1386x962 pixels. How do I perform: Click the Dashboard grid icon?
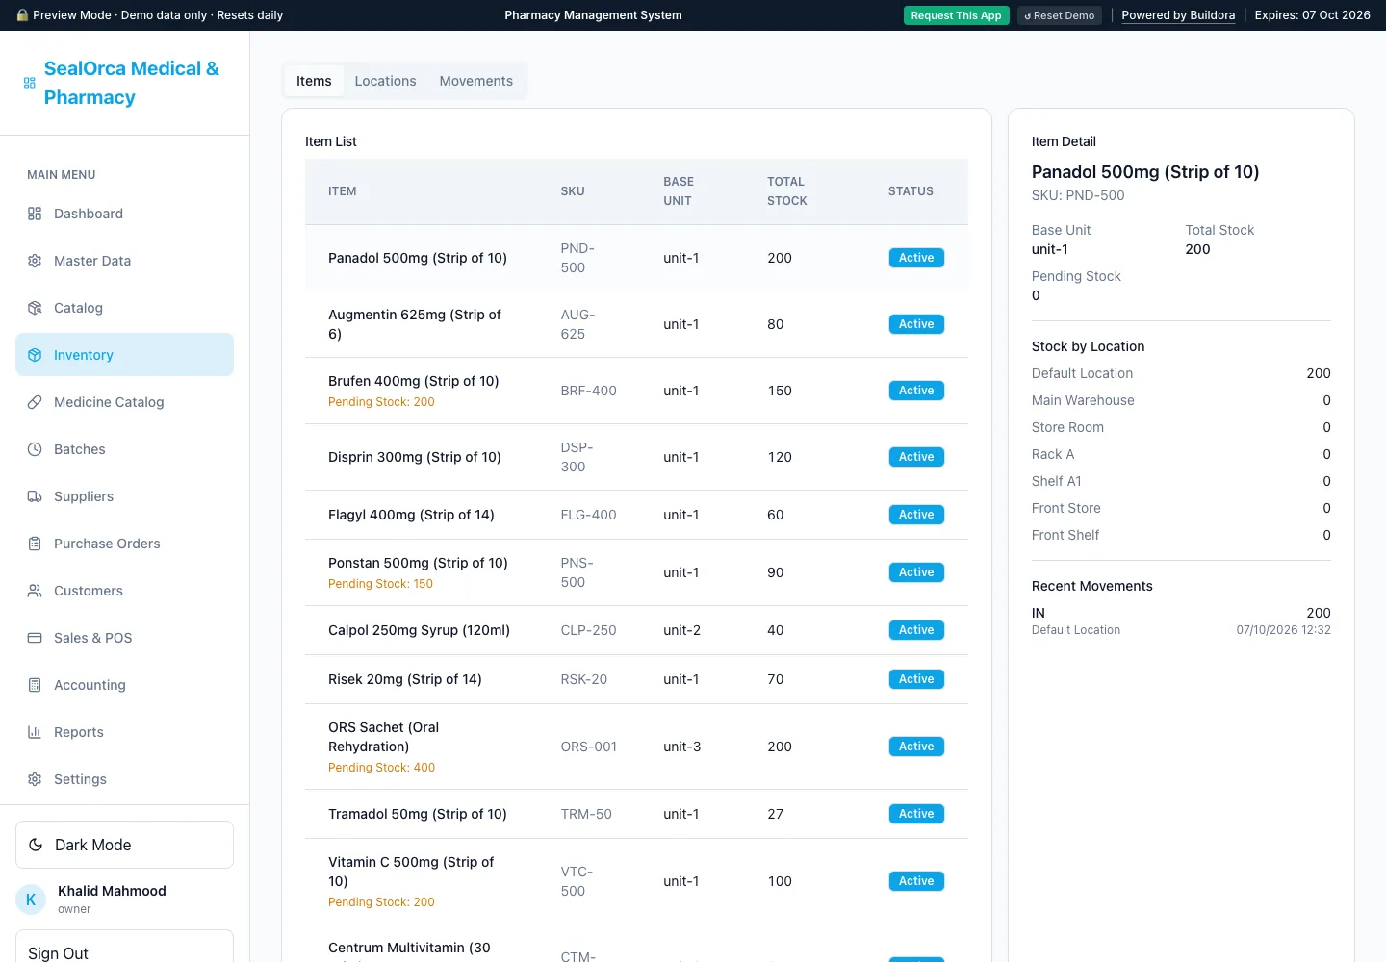coord(35,214)
